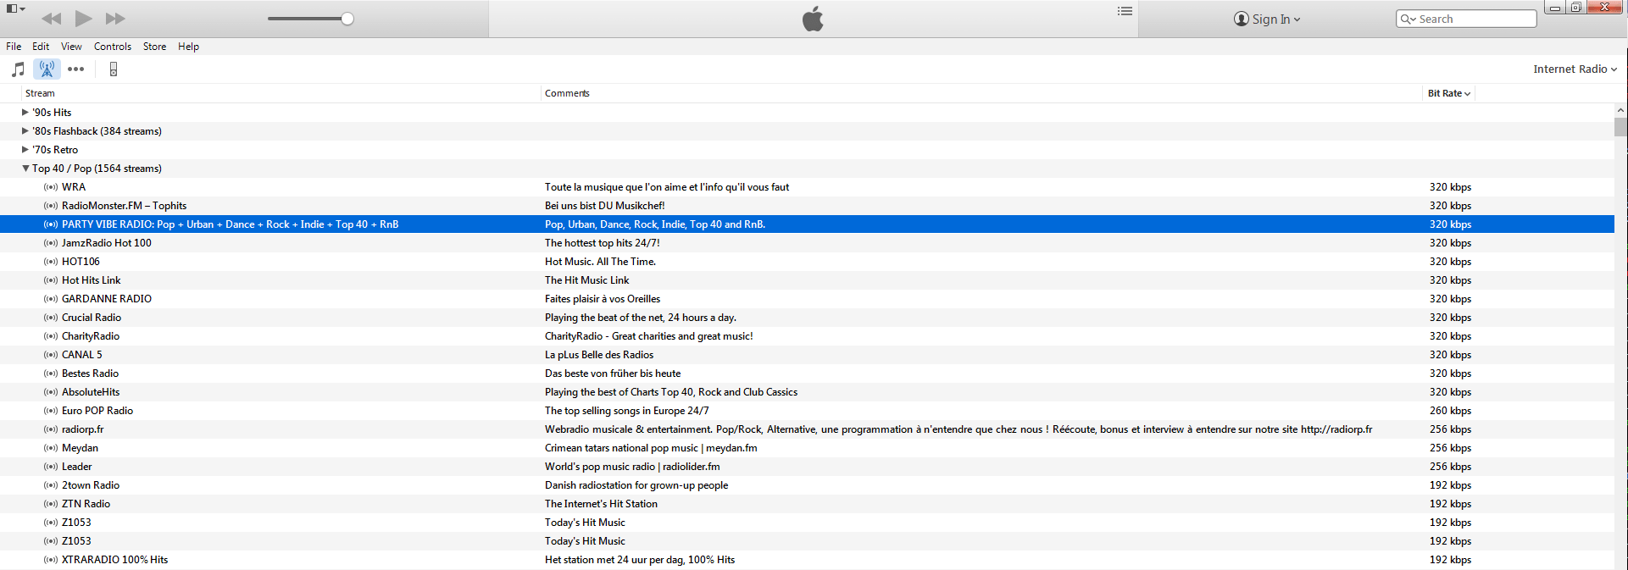Open the search options magnifier dropdown

coord(1409,19)
